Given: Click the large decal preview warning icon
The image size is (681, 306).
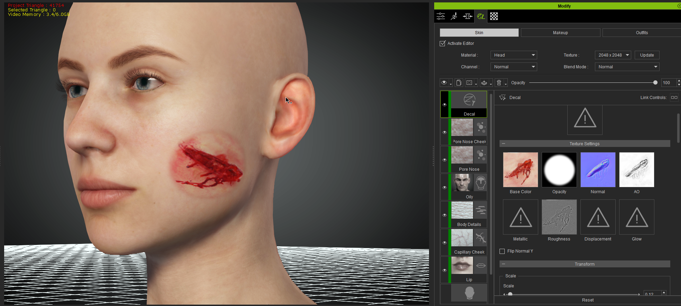Looking at the screenshot, I should click(x=585, y=119).
